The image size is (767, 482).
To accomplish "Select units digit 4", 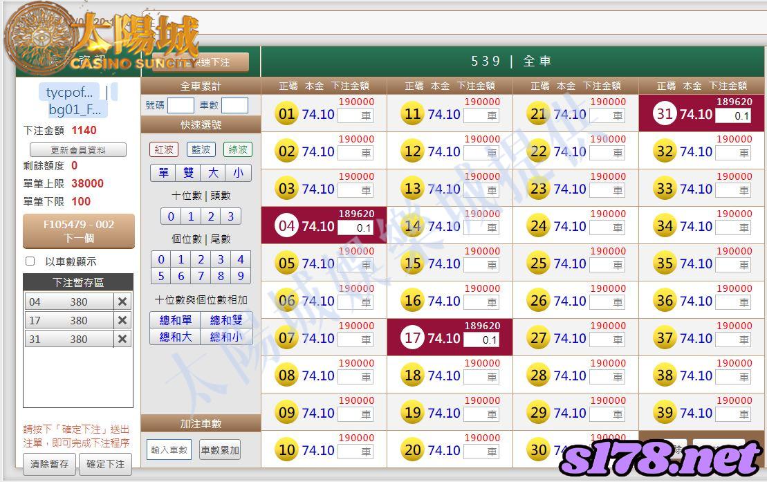I will [x=241, y=259].
